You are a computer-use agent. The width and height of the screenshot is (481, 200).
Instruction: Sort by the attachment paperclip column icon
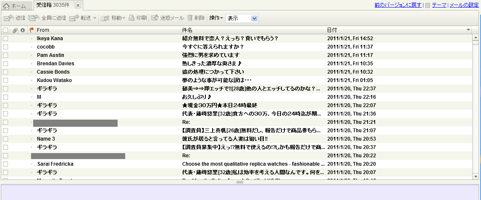coord(15,30)
